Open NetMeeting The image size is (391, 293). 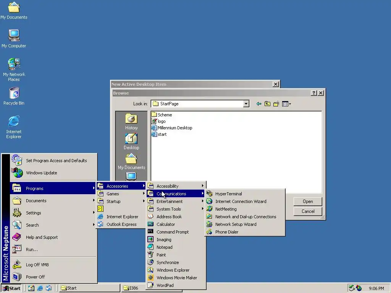coord(245,209)
